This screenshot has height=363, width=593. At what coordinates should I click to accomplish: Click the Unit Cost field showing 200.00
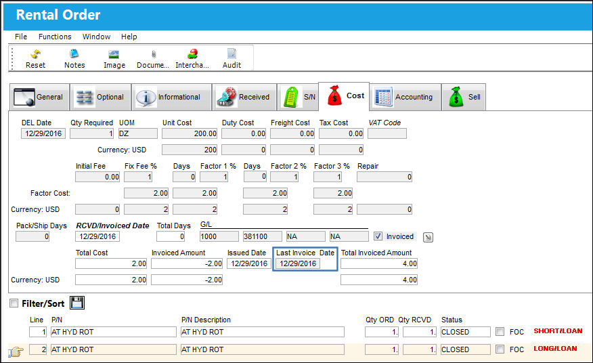190,133
